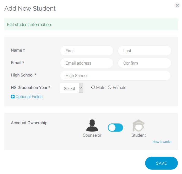The height and width of the screenshot is (174, 182).
Task: Focus the First name input field
Action: click(x=87, y=51)
